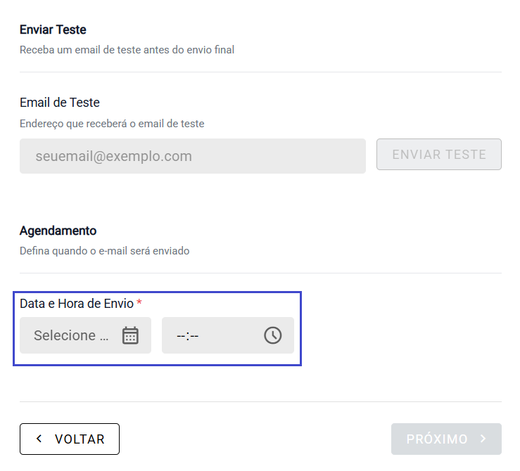This screenshot has width=520, height=471.
Task: Click the 'Enviar Teste' section heading
Action: (x=53, y=30)
